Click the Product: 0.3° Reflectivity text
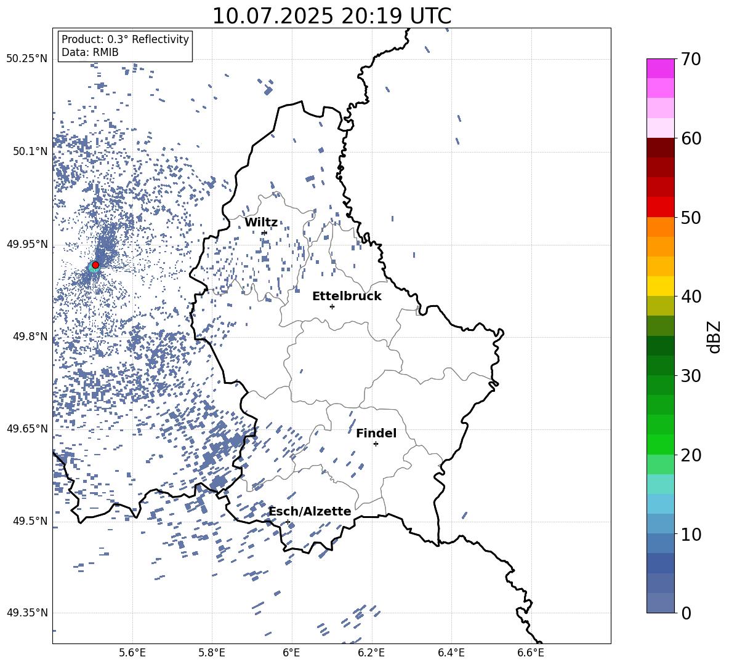The width and height of the screenshot is (729, 665). [x=125, y=39]
